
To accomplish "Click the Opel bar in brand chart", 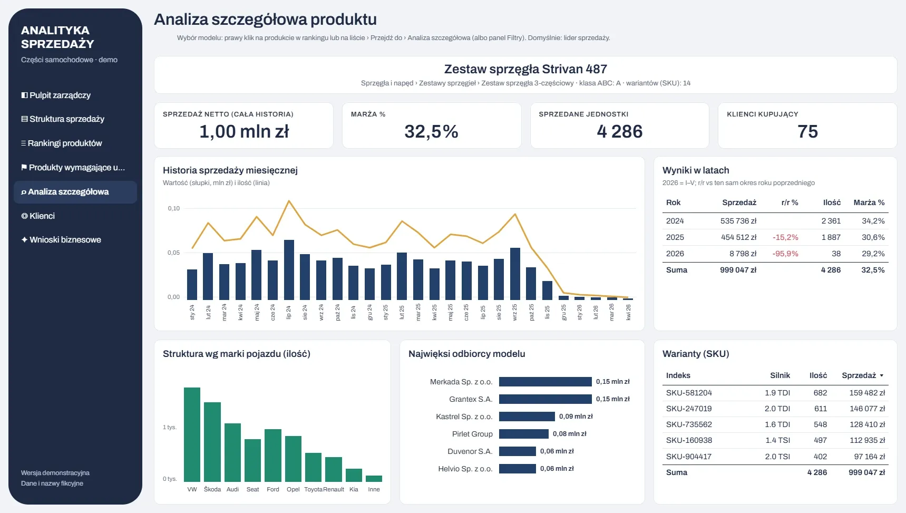I will tap(293, 459).
